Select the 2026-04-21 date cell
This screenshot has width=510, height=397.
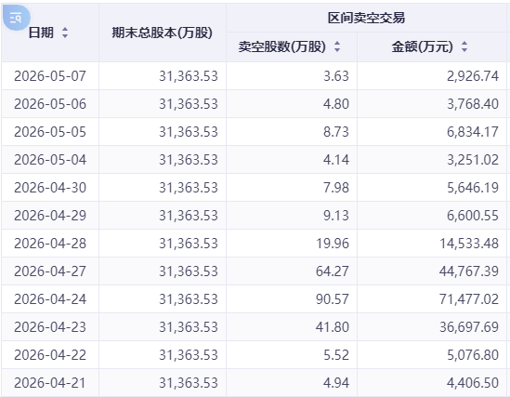tap(50, 383)
